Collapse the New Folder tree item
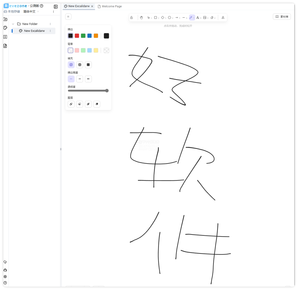Screen dimensions: 298x290 tap(13, 24)
